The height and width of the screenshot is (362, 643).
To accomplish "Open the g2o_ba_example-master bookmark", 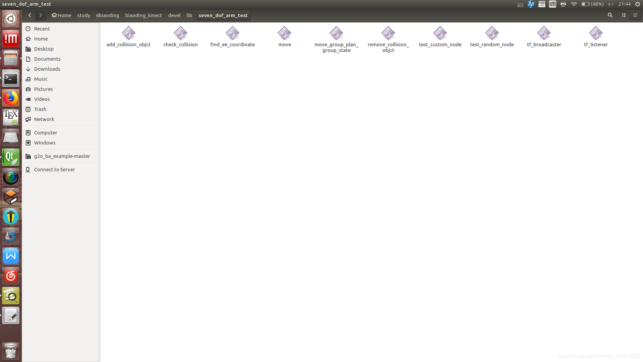I will tap(62, 156).
